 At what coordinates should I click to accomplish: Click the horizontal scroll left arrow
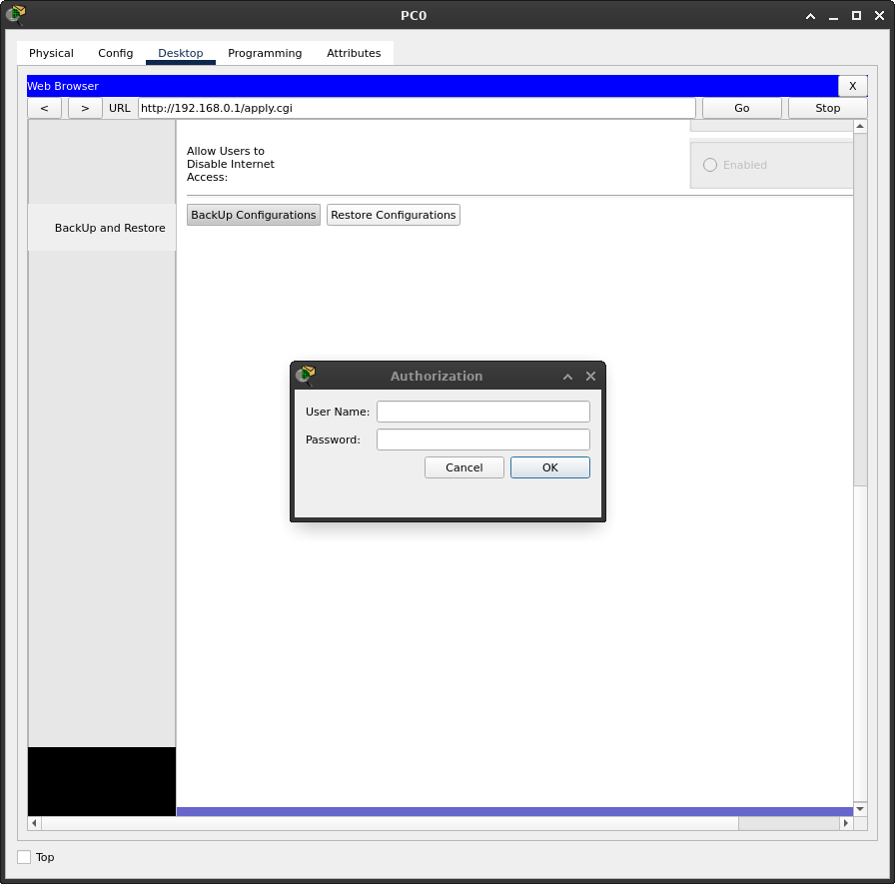click(x=35, y=823)
